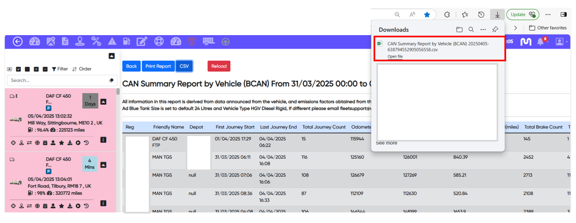Click the Print Report button
This screenshot has height=223, width=576.
click(158, 66)
